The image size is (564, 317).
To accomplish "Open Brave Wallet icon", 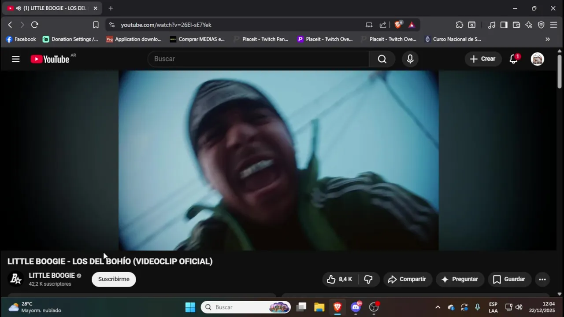I will pos(516,25).
